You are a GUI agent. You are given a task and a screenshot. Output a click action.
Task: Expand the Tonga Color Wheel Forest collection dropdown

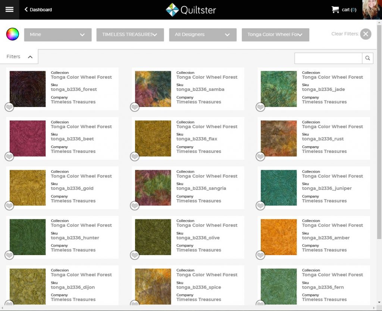[x=275, y=35]
